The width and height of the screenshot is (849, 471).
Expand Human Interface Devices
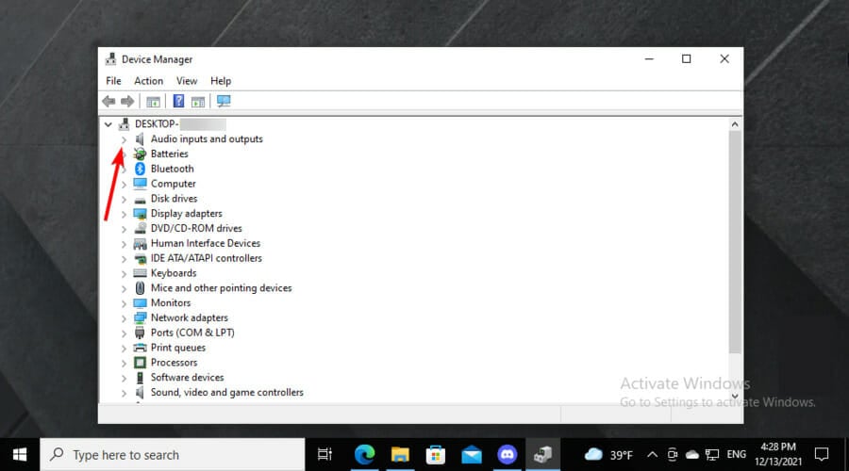click(x=124, y=244)
